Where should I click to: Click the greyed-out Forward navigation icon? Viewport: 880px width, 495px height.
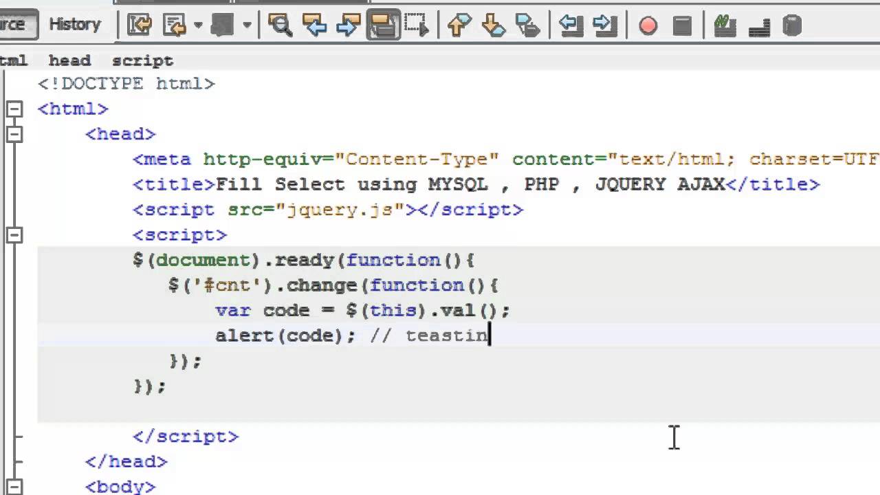coord(223,25)
